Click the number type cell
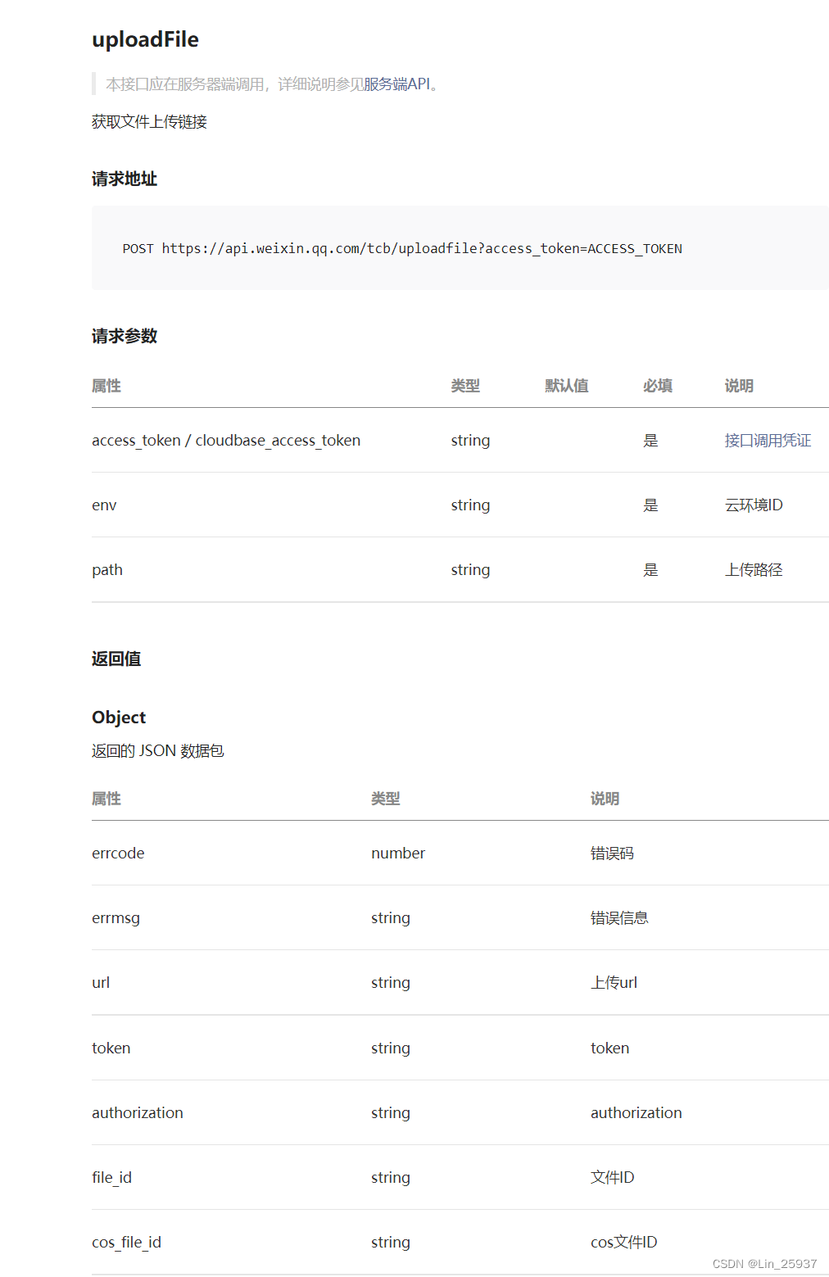Image resolution: width=829 pixels, height=1277 pixels. point(398,854)
